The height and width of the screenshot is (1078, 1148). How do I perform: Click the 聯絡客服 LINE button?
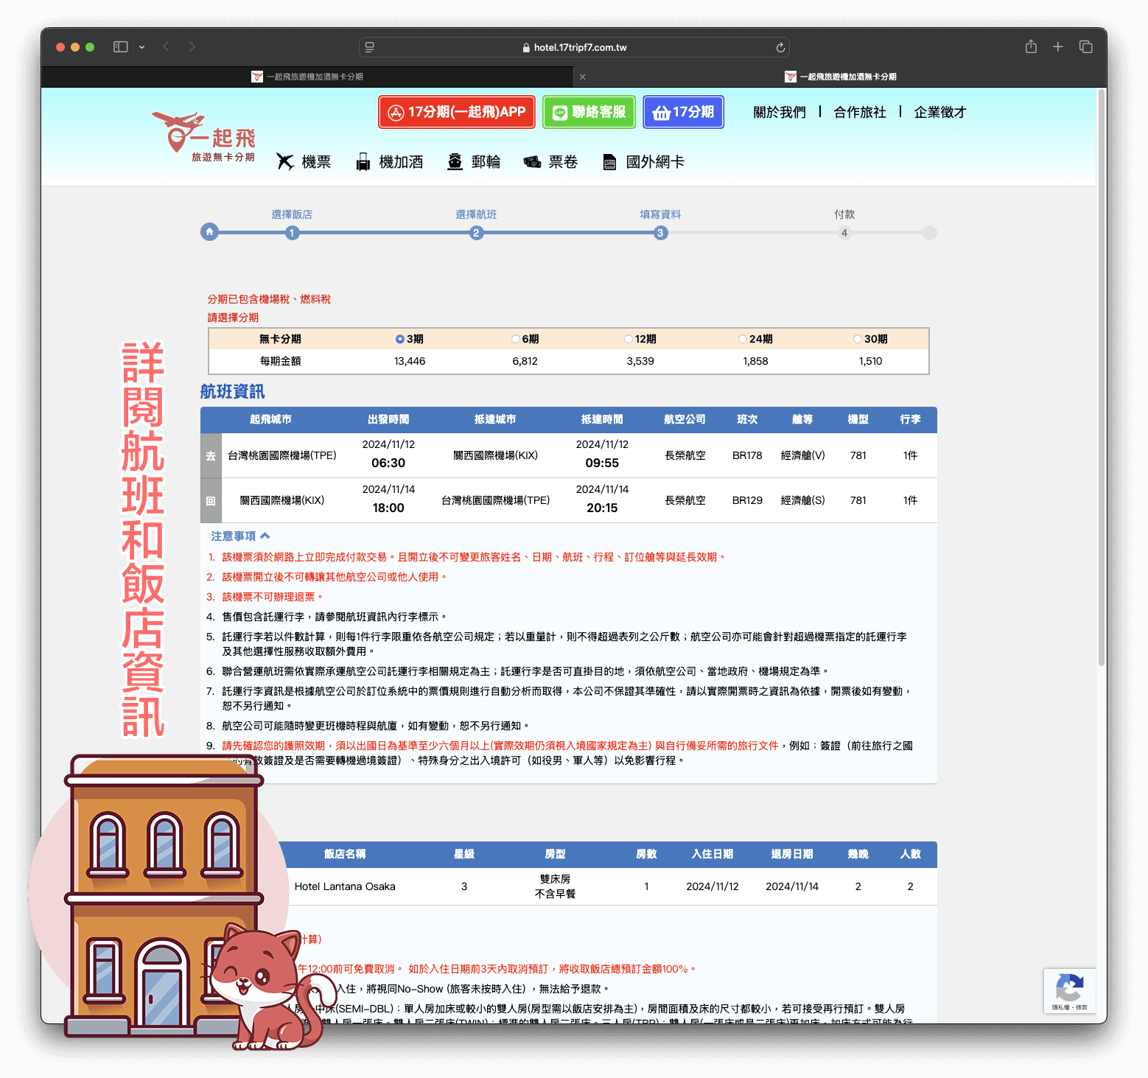click(589, 112)
